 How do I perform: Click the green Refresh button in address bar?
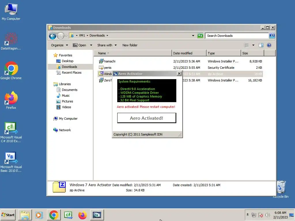[x=200, y=35]
